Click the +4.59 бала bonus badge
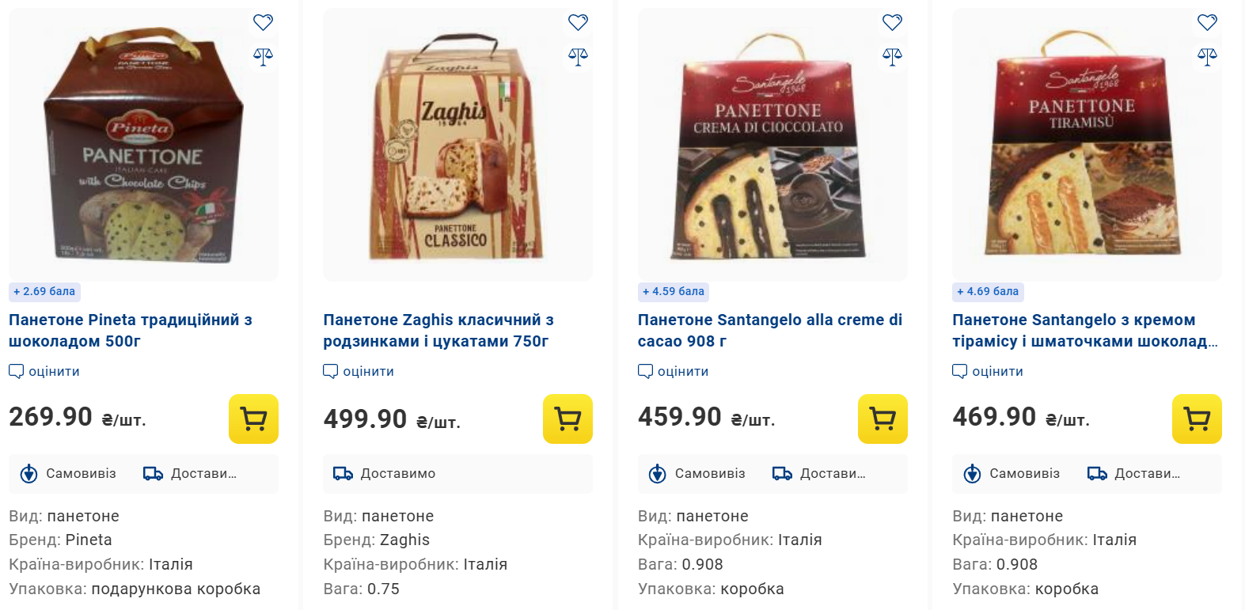Viewport: 1245px width, 610px height. [674, 291]
